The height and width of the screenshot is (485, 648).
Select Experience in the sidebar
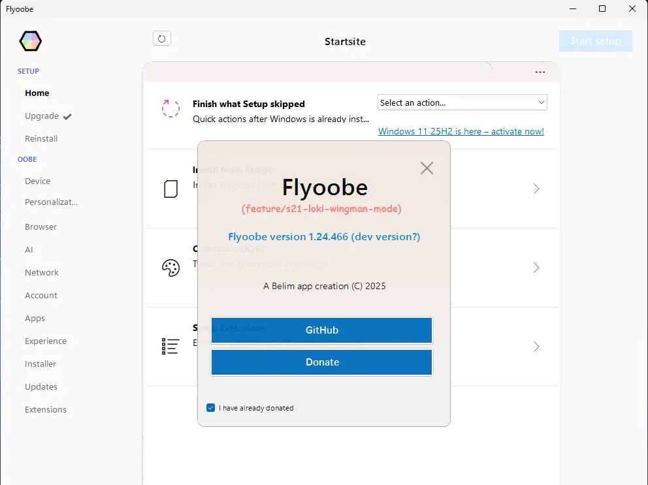46,341
